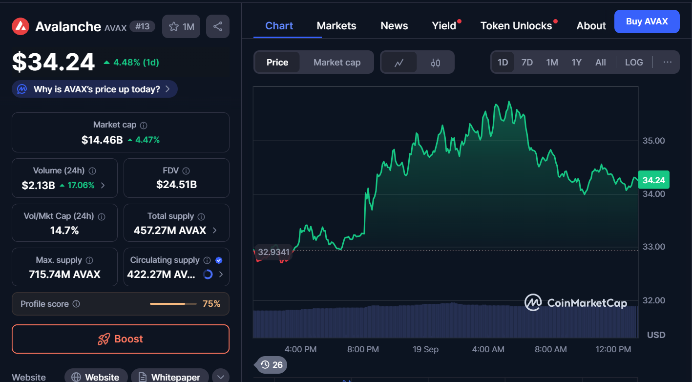Viewport: 692px width, 382px height.
Task: Click the $34.24 headline price
Action: [53, 62]
